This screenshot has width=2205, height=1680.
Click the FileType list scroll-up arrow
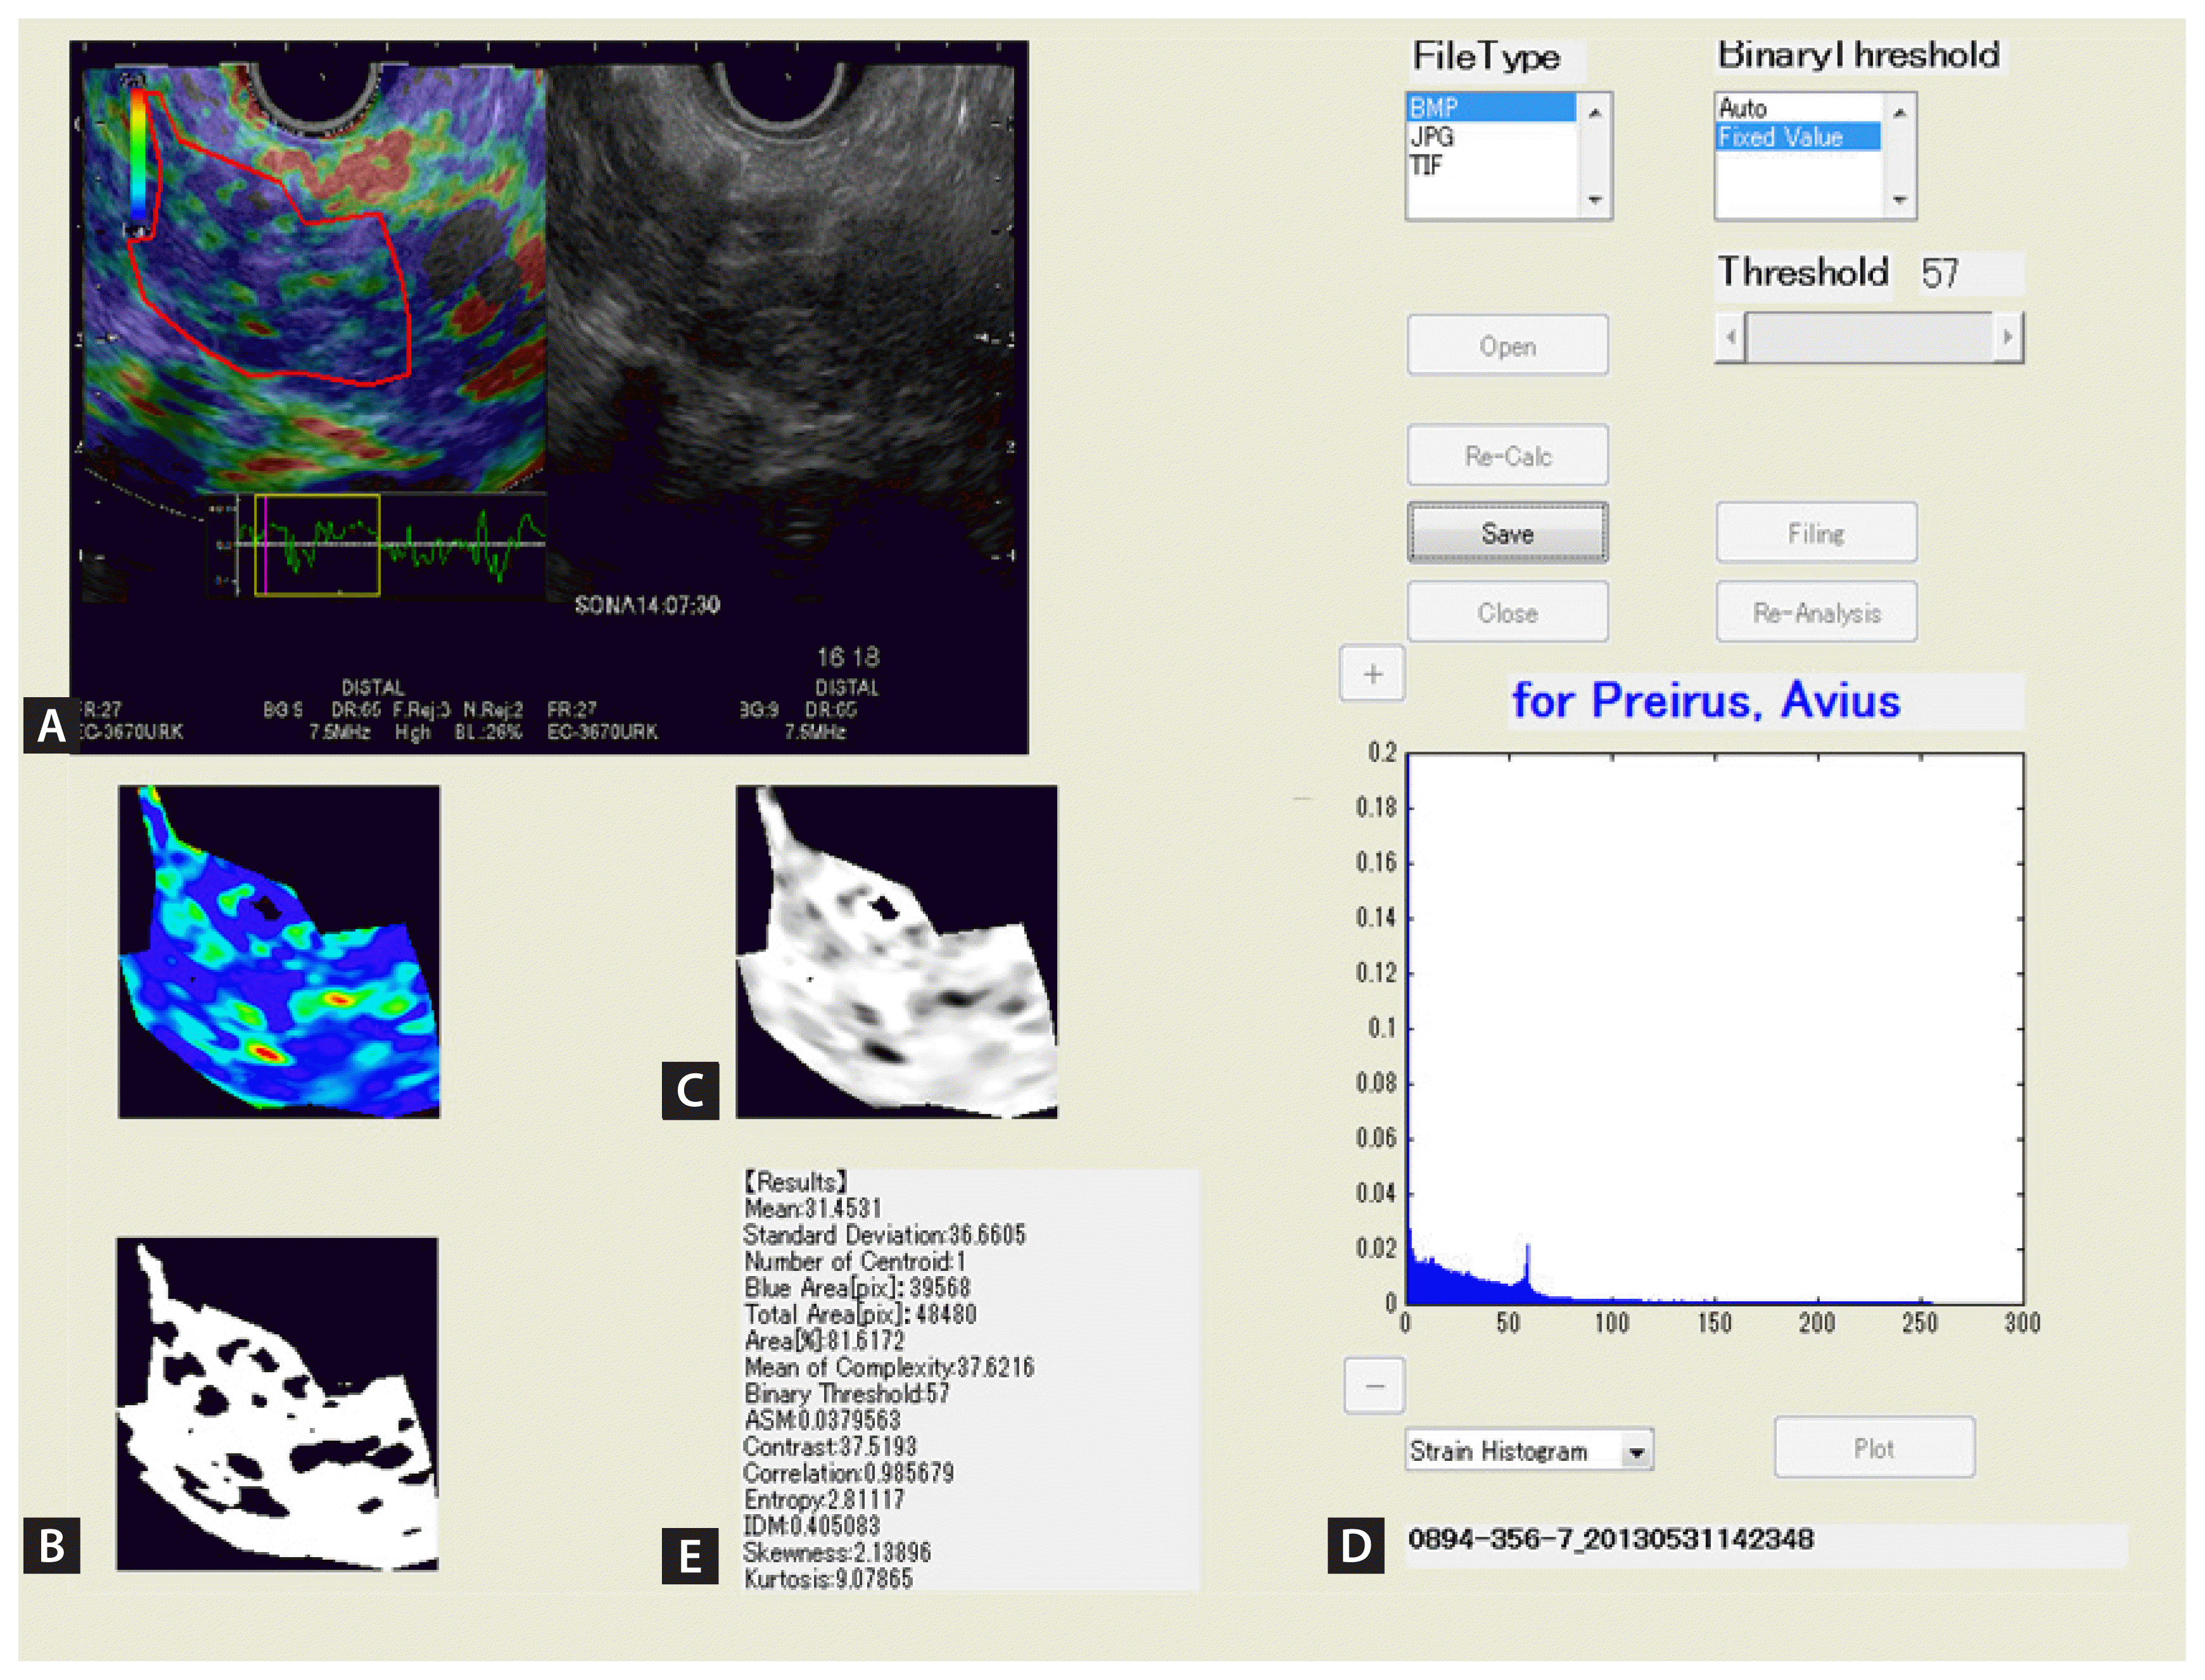1595,112
